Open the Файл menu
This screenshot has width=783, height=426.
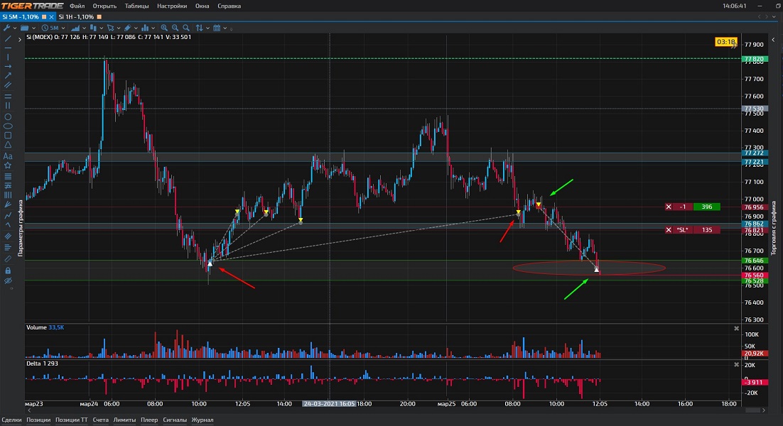click(77, 6)
